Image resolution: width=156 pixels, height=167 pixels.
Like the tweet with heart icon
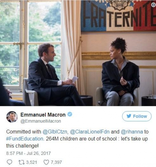pyautogui.click(x=46, y=162)
